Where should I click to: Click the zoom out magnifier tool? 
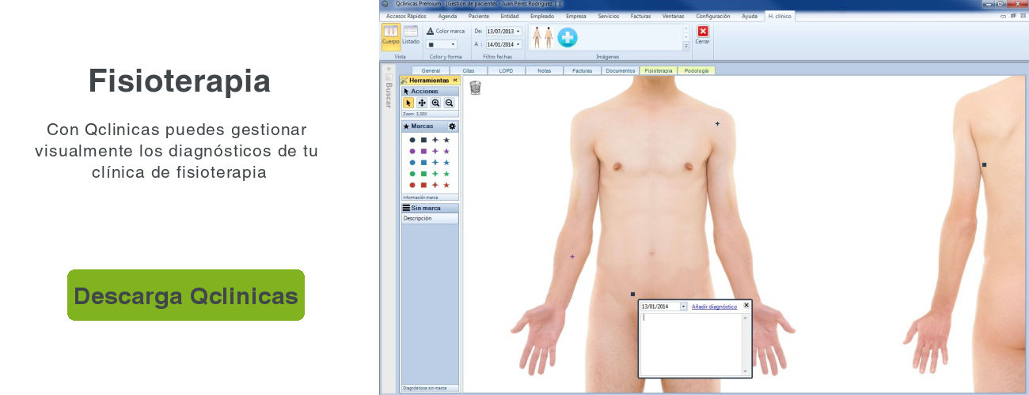click(449, 103)
